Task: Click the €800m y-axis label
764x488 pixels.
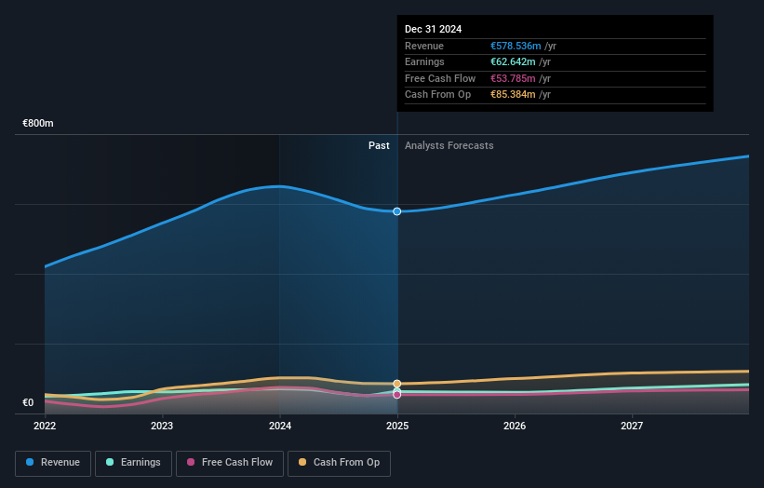Action: click(x=38, y=123)
